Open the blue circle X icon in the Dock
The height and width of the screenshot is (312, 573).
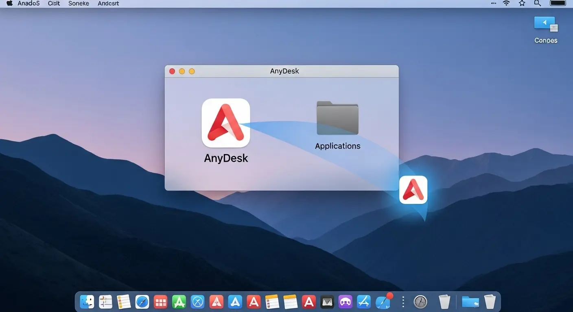(198, 302)
